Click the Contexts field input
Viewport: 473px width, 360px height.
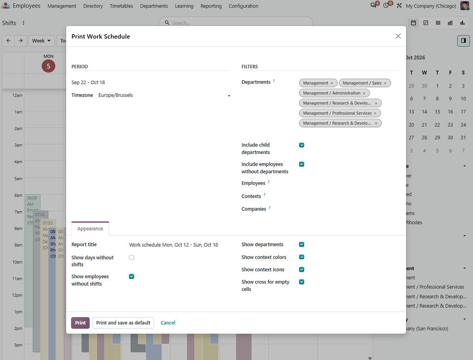point(350,196)
